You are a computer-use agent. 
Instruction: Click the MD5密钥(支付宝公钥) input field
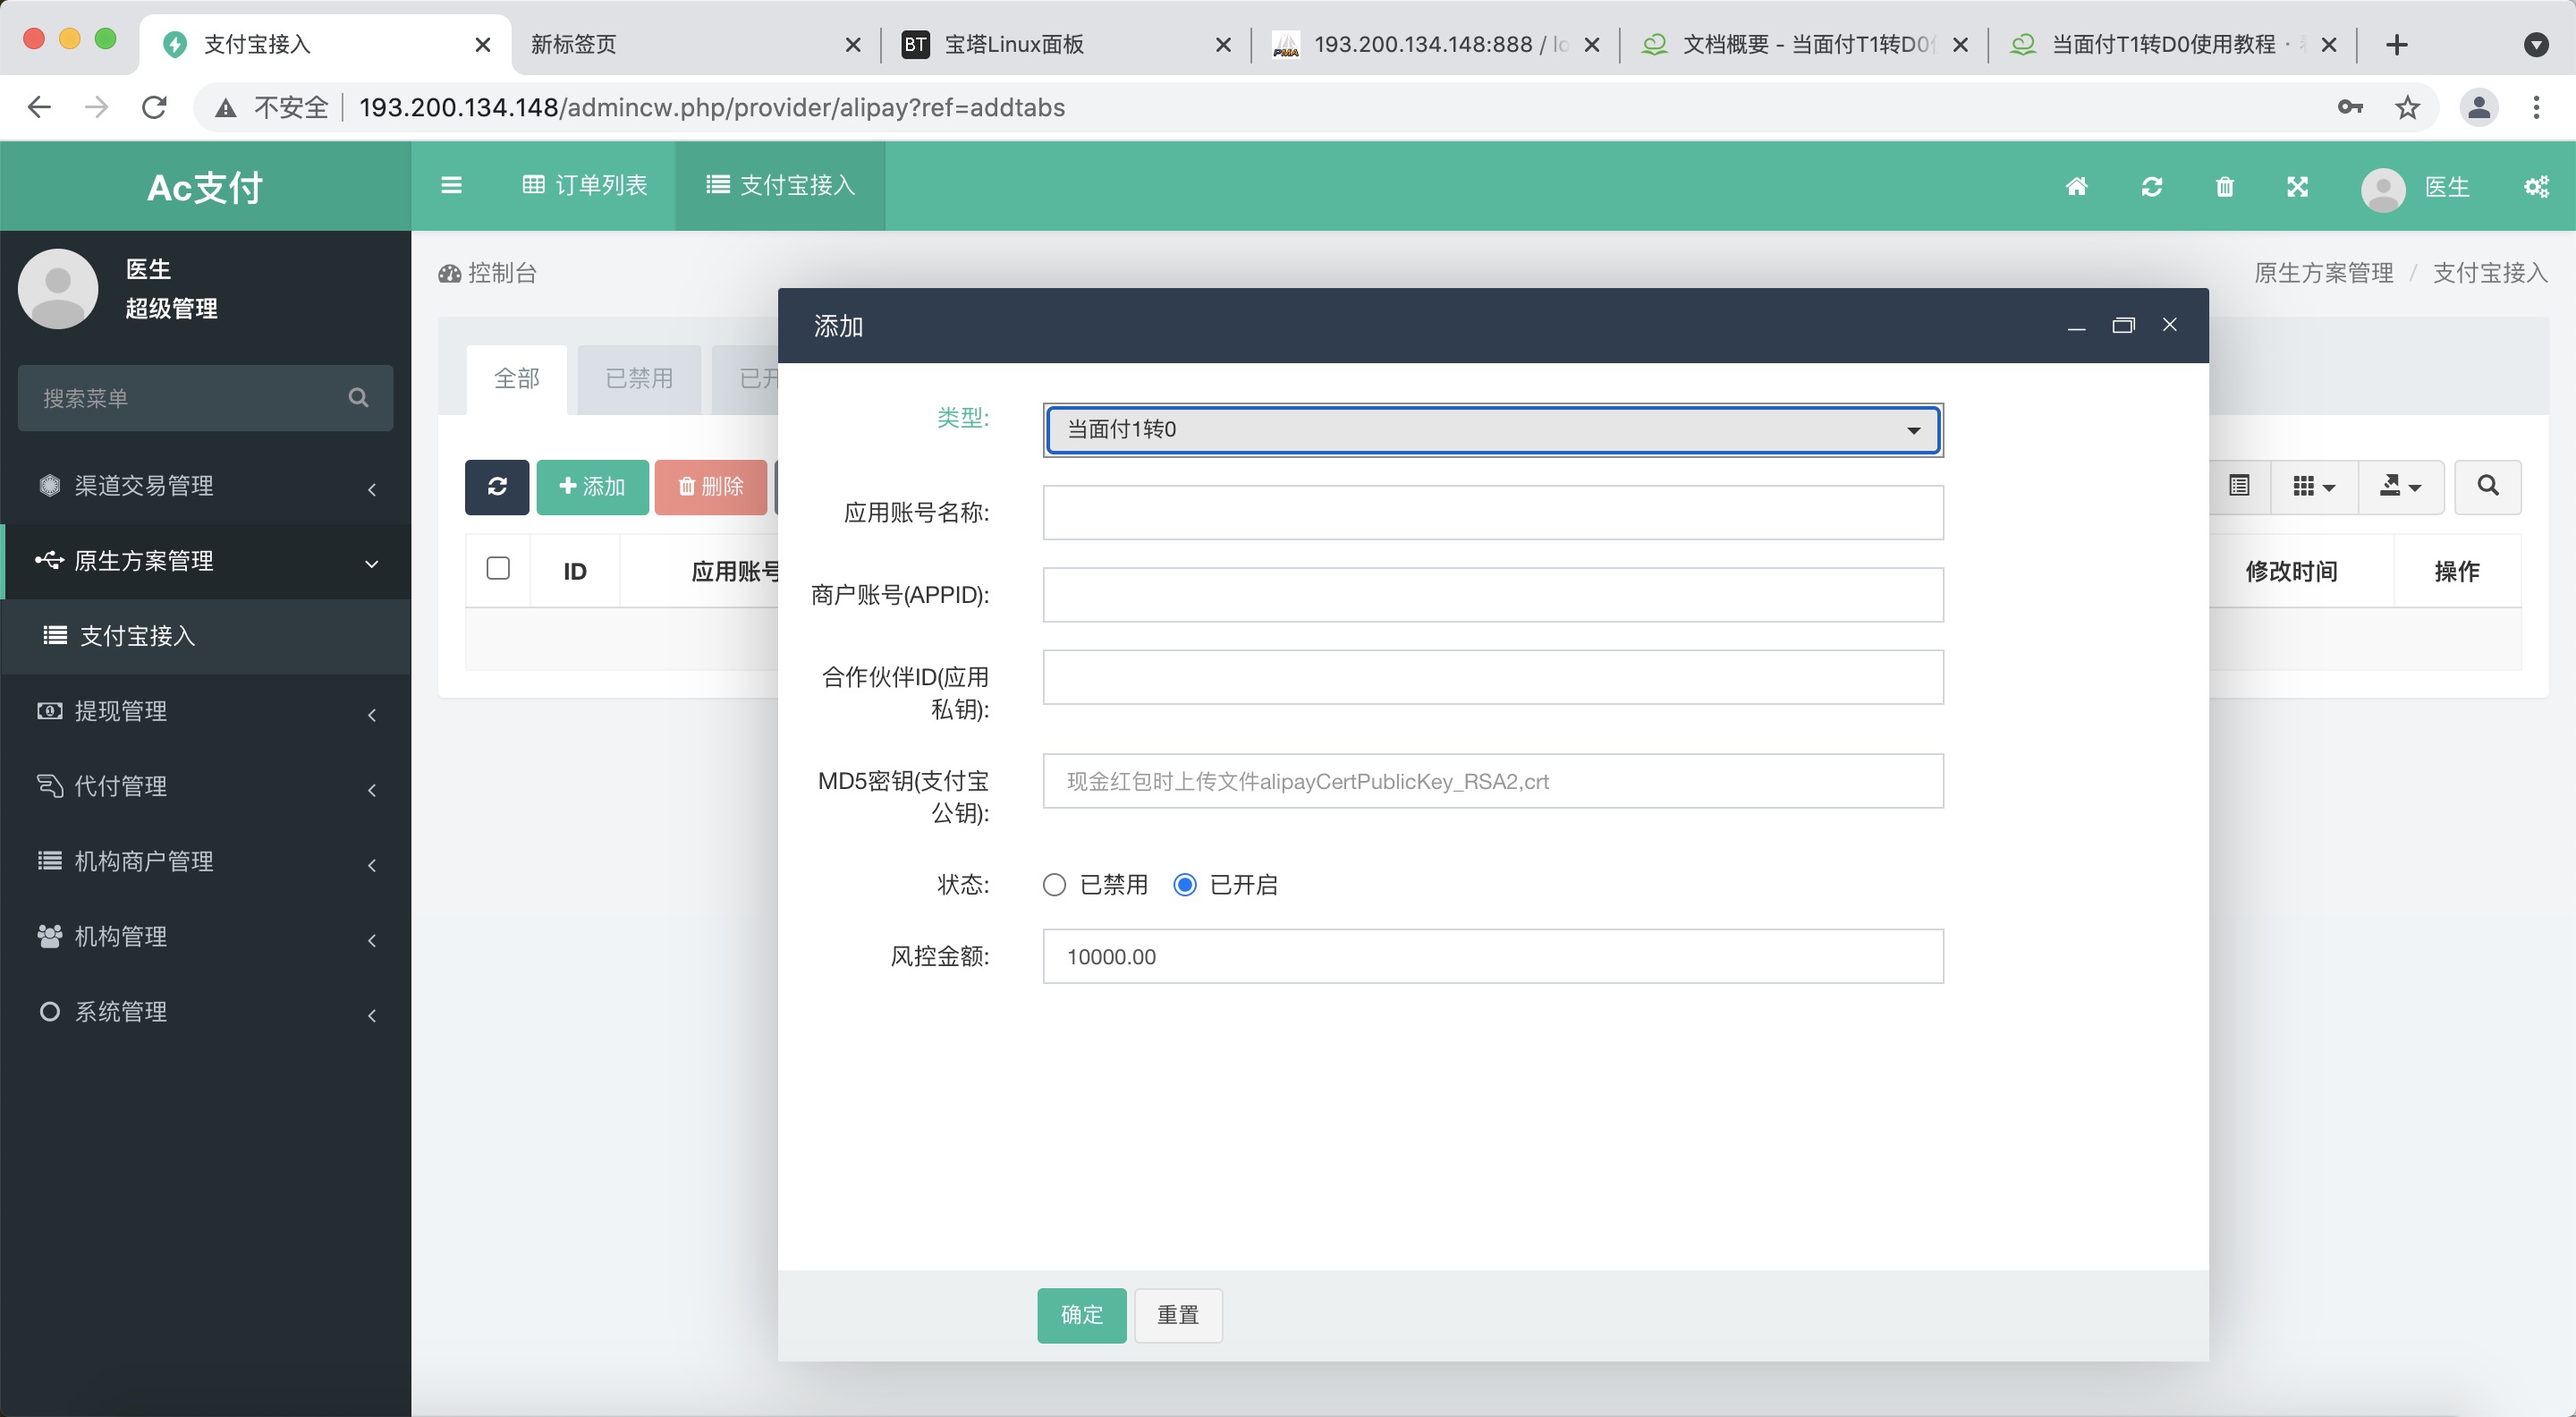coord(1492,781)
